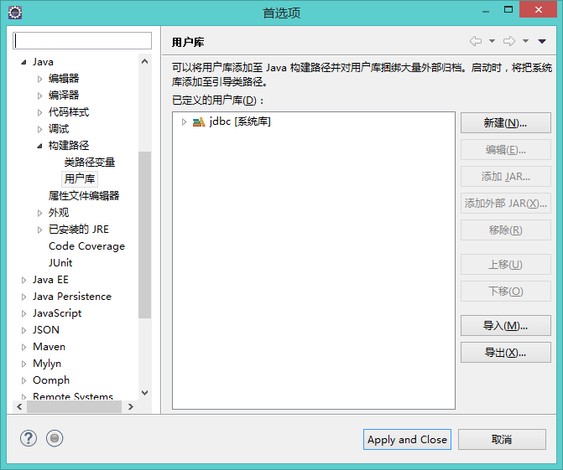The image size is (563, 470).
Task: Select the Mylyn preferences item
Action: [x=47, y=364]
